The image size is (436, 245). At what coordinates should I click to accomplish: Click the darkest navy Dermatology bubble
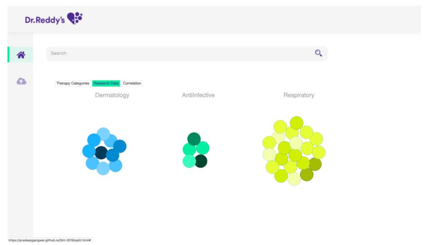coord(101,152)
